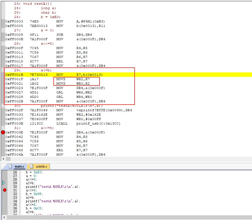Click source editor line 27 'a = 0;'
This screenshot has height=220, width=252.
(31, 176)
